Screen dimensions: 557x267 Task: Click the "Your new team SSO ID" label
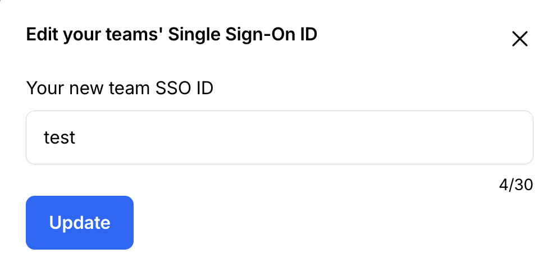(x=120, y=88)
